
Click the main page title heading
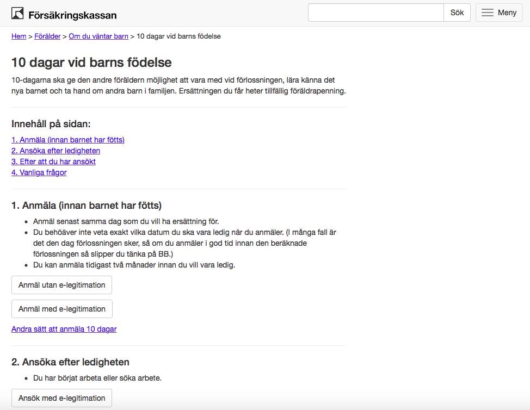tap(91, 63)
